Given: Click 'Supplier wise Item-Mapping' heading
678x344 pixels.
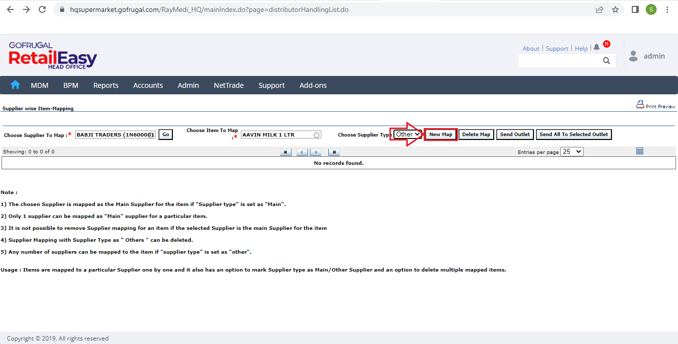Looking at the screenshot, I should 38,108.
